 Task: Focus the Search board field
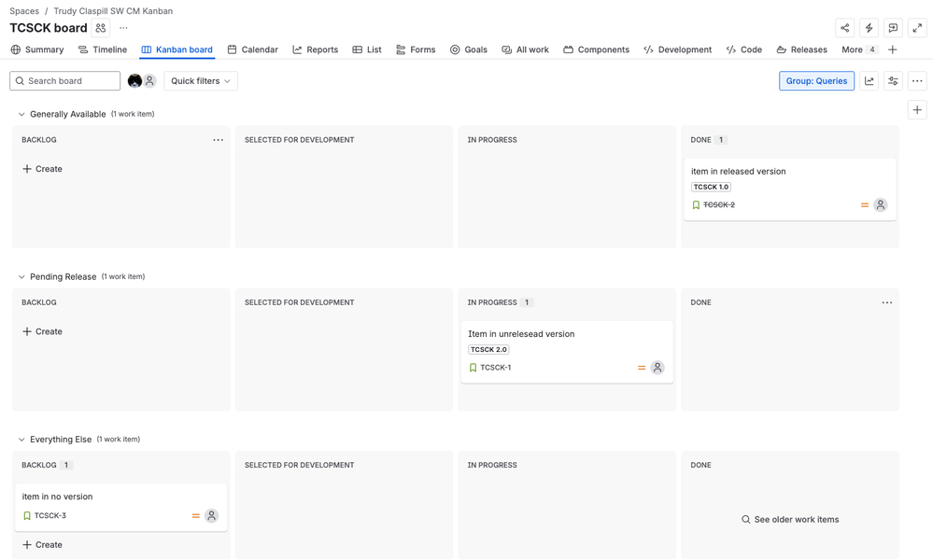tap(64, 81)
